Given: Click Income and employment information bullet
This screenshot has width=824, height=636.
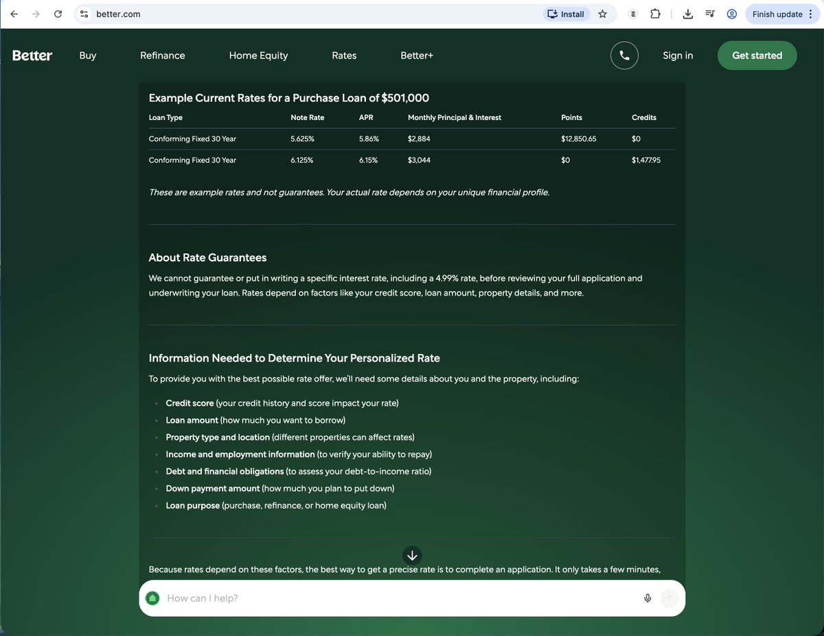Looking at the screenshot, I should click(299, 454).
